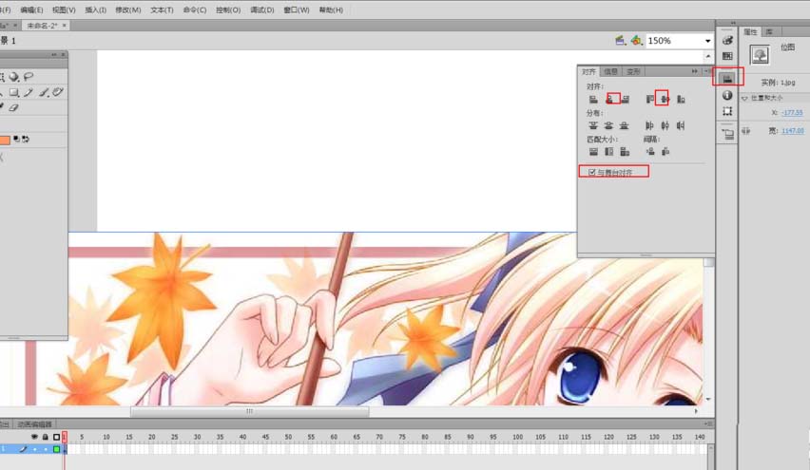Open the 修改(M) menu
Screen dimensions: 810x470
(127, 9)
